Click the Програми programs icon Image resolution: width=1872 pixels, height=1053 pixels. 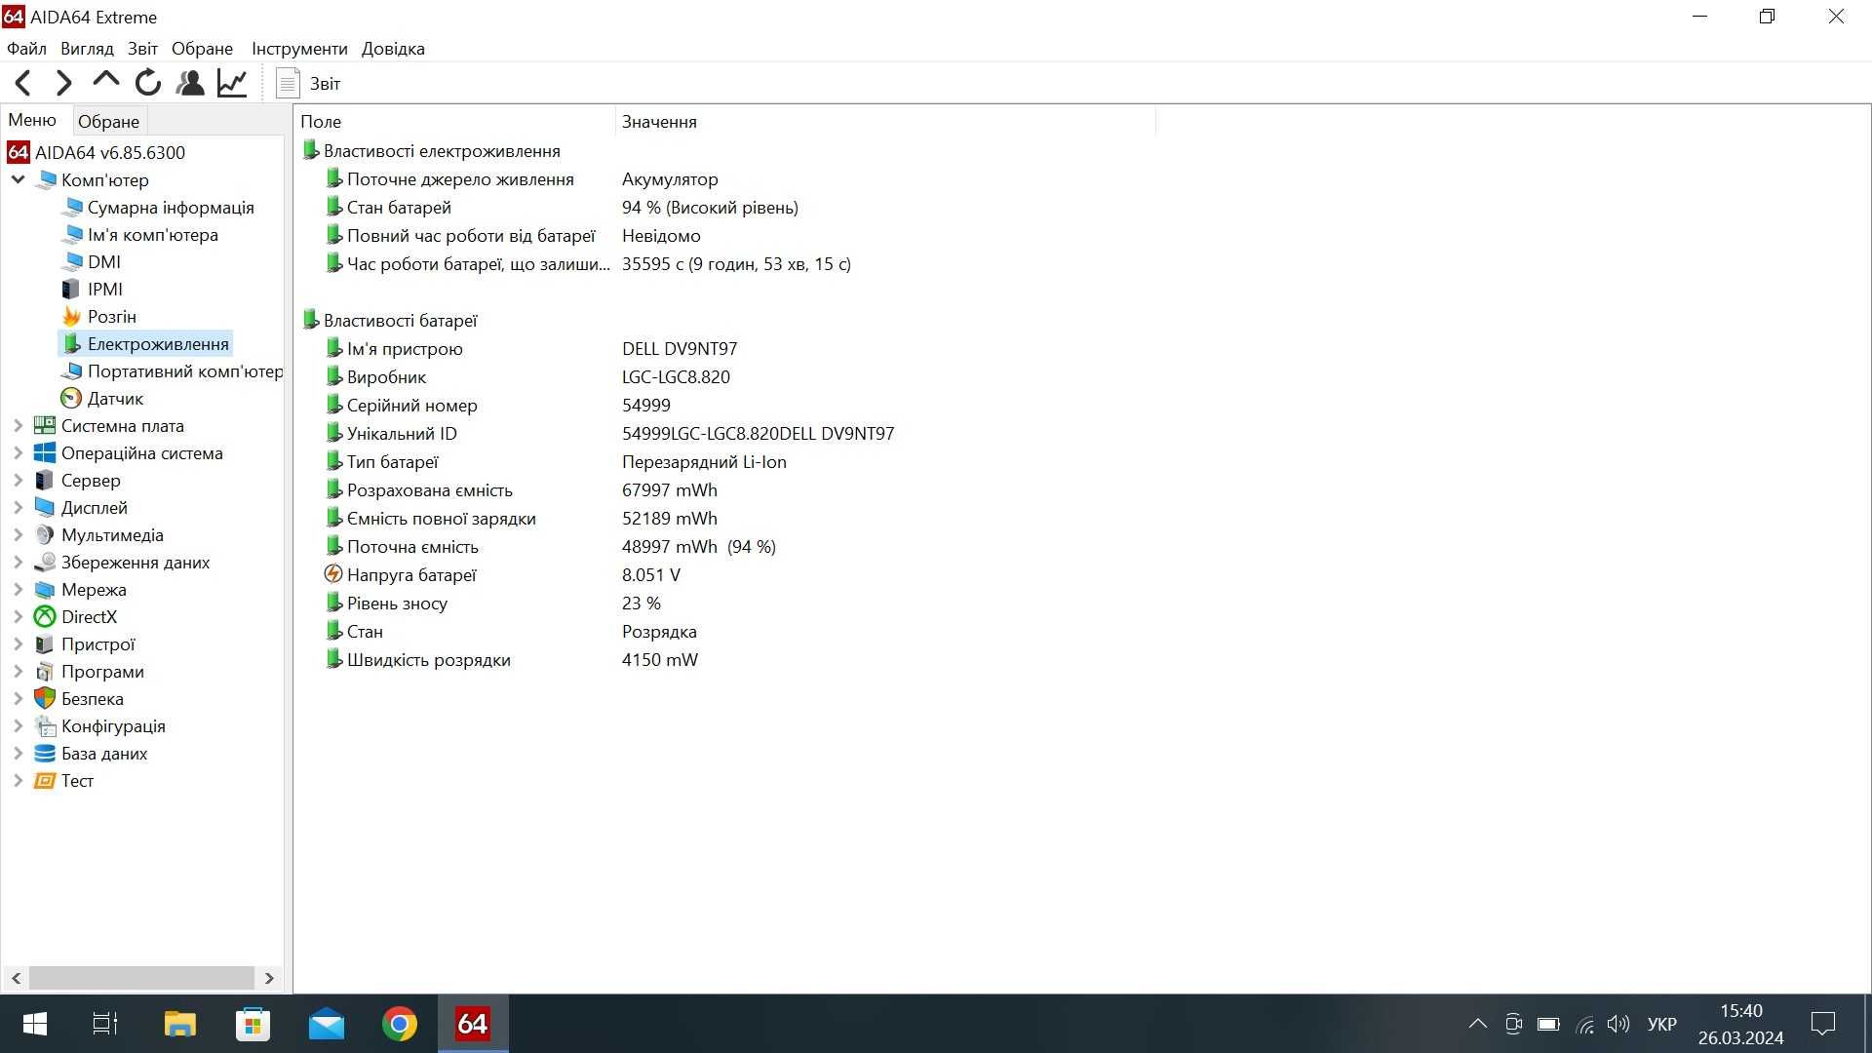click(x=45, y=672)
